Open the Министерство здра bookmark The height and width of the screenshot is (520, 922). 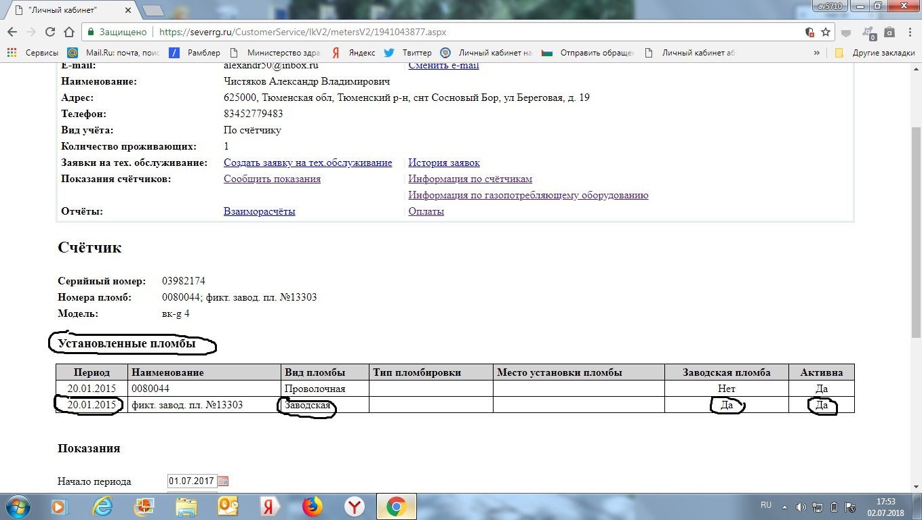point(277,52)
